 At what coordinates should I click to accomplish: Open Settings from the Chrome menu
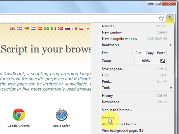click(108, 118)
